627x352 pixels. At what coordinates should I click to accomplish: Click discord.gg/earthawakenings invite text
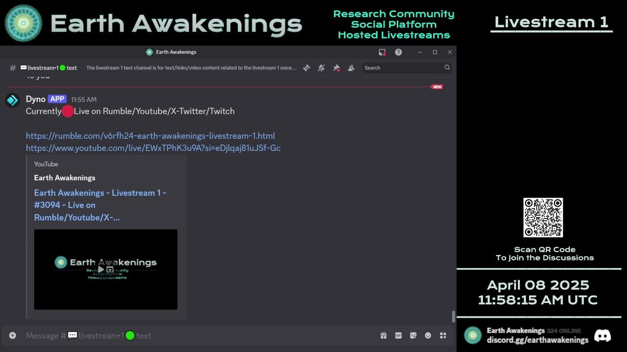tap(537, 340)
